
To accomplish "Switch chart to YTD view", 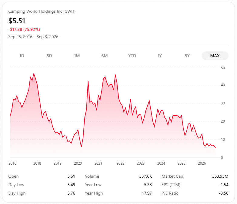I will [132, 56].
